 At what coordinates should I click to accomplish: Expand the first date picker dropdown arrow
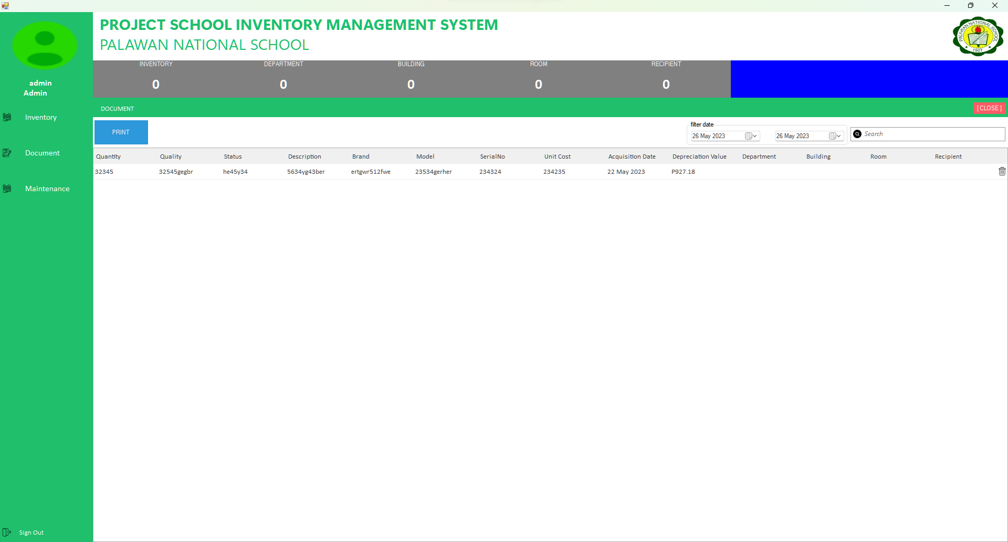tap(755, 135)
